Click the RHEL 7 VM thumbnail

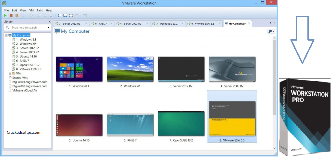130,125
